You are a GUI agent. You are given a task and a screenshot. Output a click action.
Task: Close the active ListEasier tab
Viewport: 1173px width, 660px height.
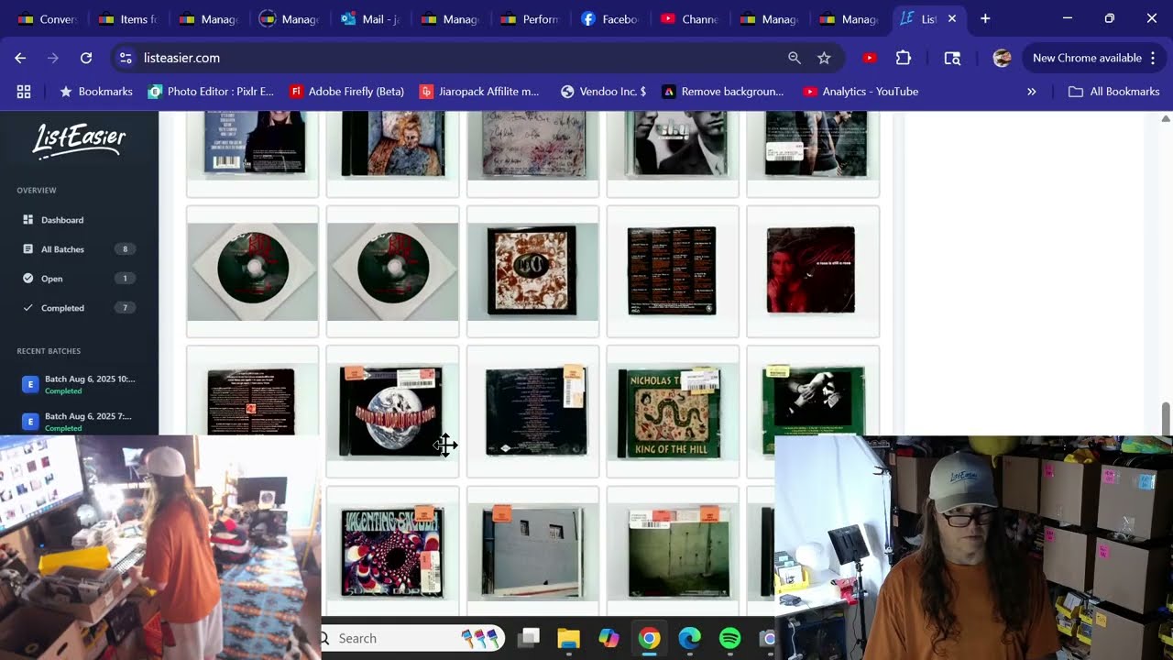[x=952, y=18]
